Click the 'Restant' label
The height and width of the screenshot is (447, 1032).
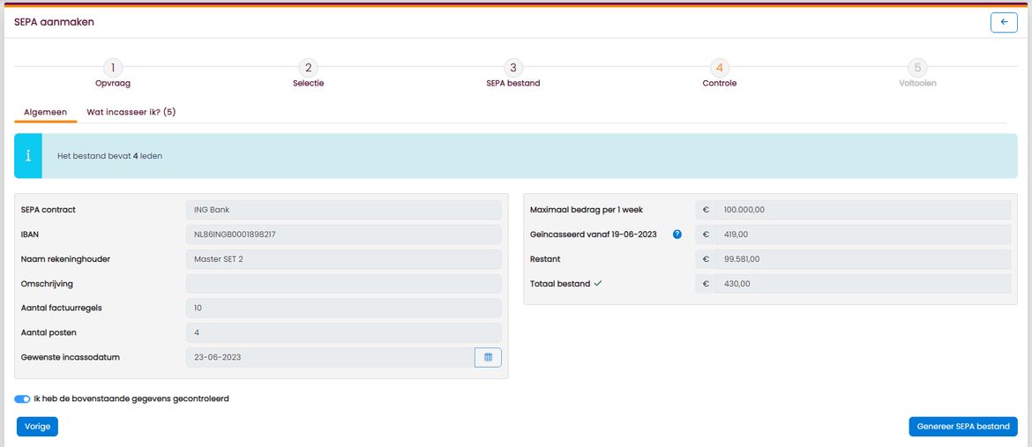[x=545, y=259]
